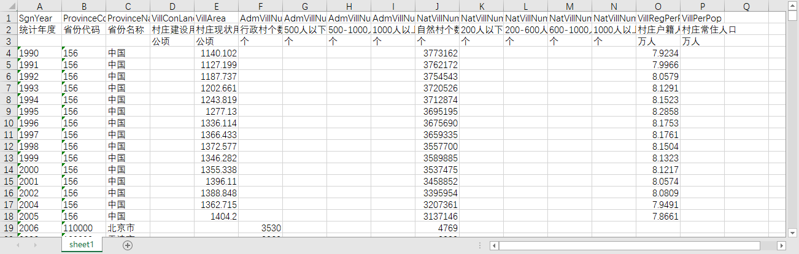Select column E header
Image resolution: width=799 pixels, height=254 pixels.
pos(216,6)
